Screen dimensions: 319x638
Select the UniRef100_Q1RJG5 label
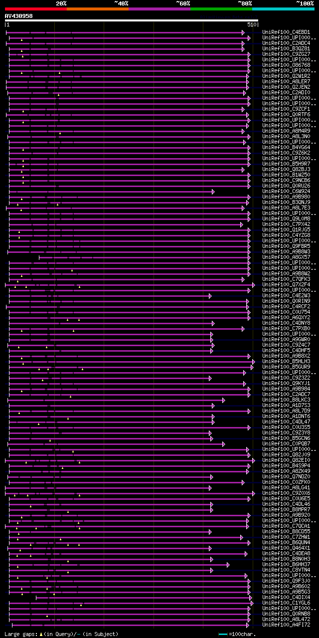point(286,230)
